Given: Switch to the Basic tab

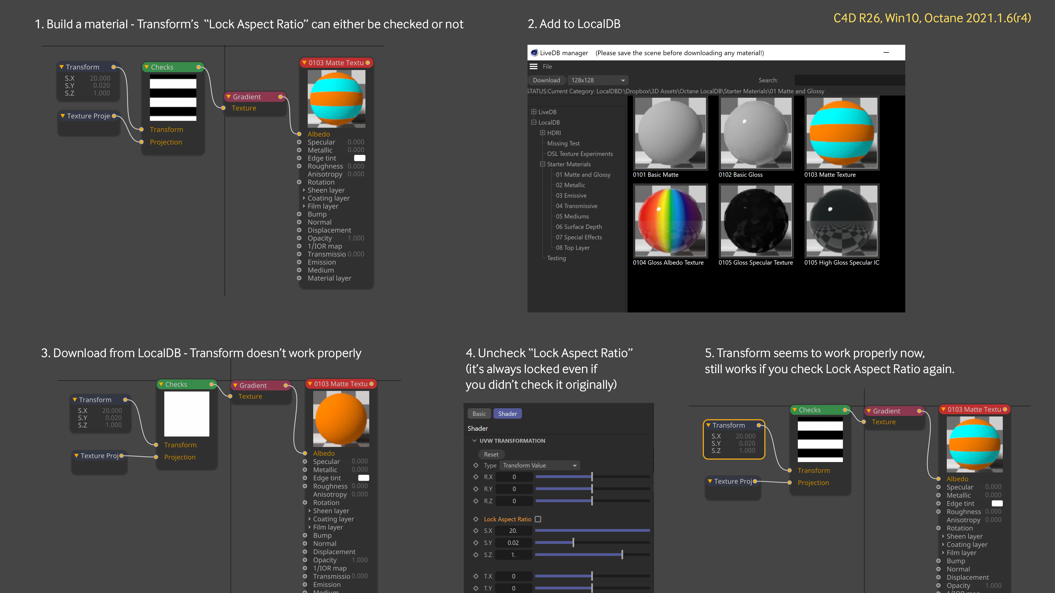Looking at the screenshot, I should point(479,414).
